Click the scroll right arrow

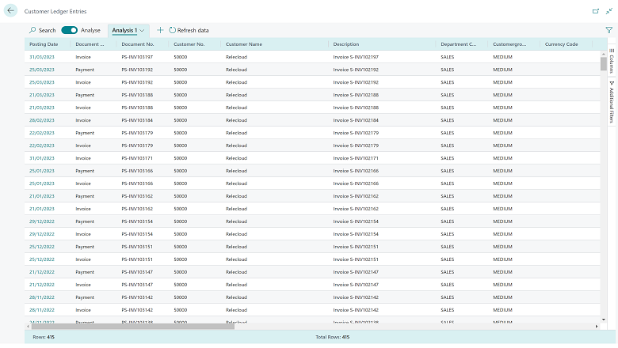pos(597,327)
